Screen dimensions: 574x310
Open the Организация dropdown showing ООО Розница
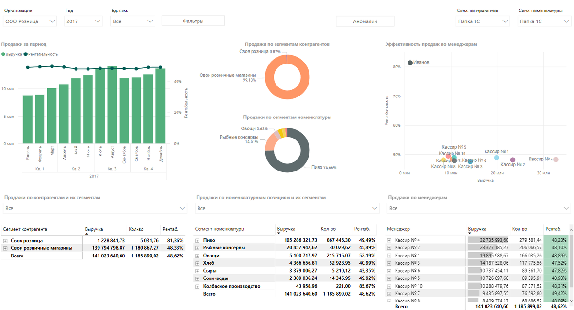tap(30, 21)
